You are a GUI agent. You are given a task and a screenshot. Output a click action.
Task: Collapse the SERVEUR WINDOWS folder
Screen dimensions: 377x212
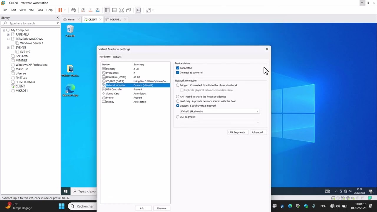(x=8, y=39)
